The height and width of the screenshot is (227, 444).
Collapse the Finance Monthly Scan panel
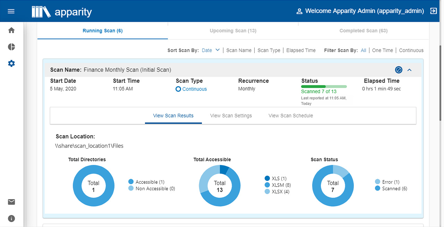(x=409, y=70)
